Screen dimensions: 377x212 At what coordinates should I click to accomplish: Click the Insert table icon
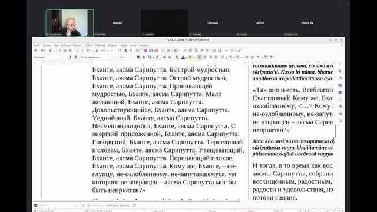(137, 51)
